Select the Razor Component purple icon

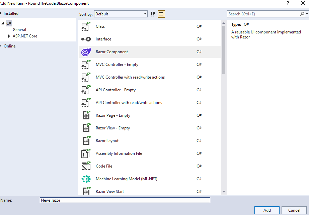[86, 52]
